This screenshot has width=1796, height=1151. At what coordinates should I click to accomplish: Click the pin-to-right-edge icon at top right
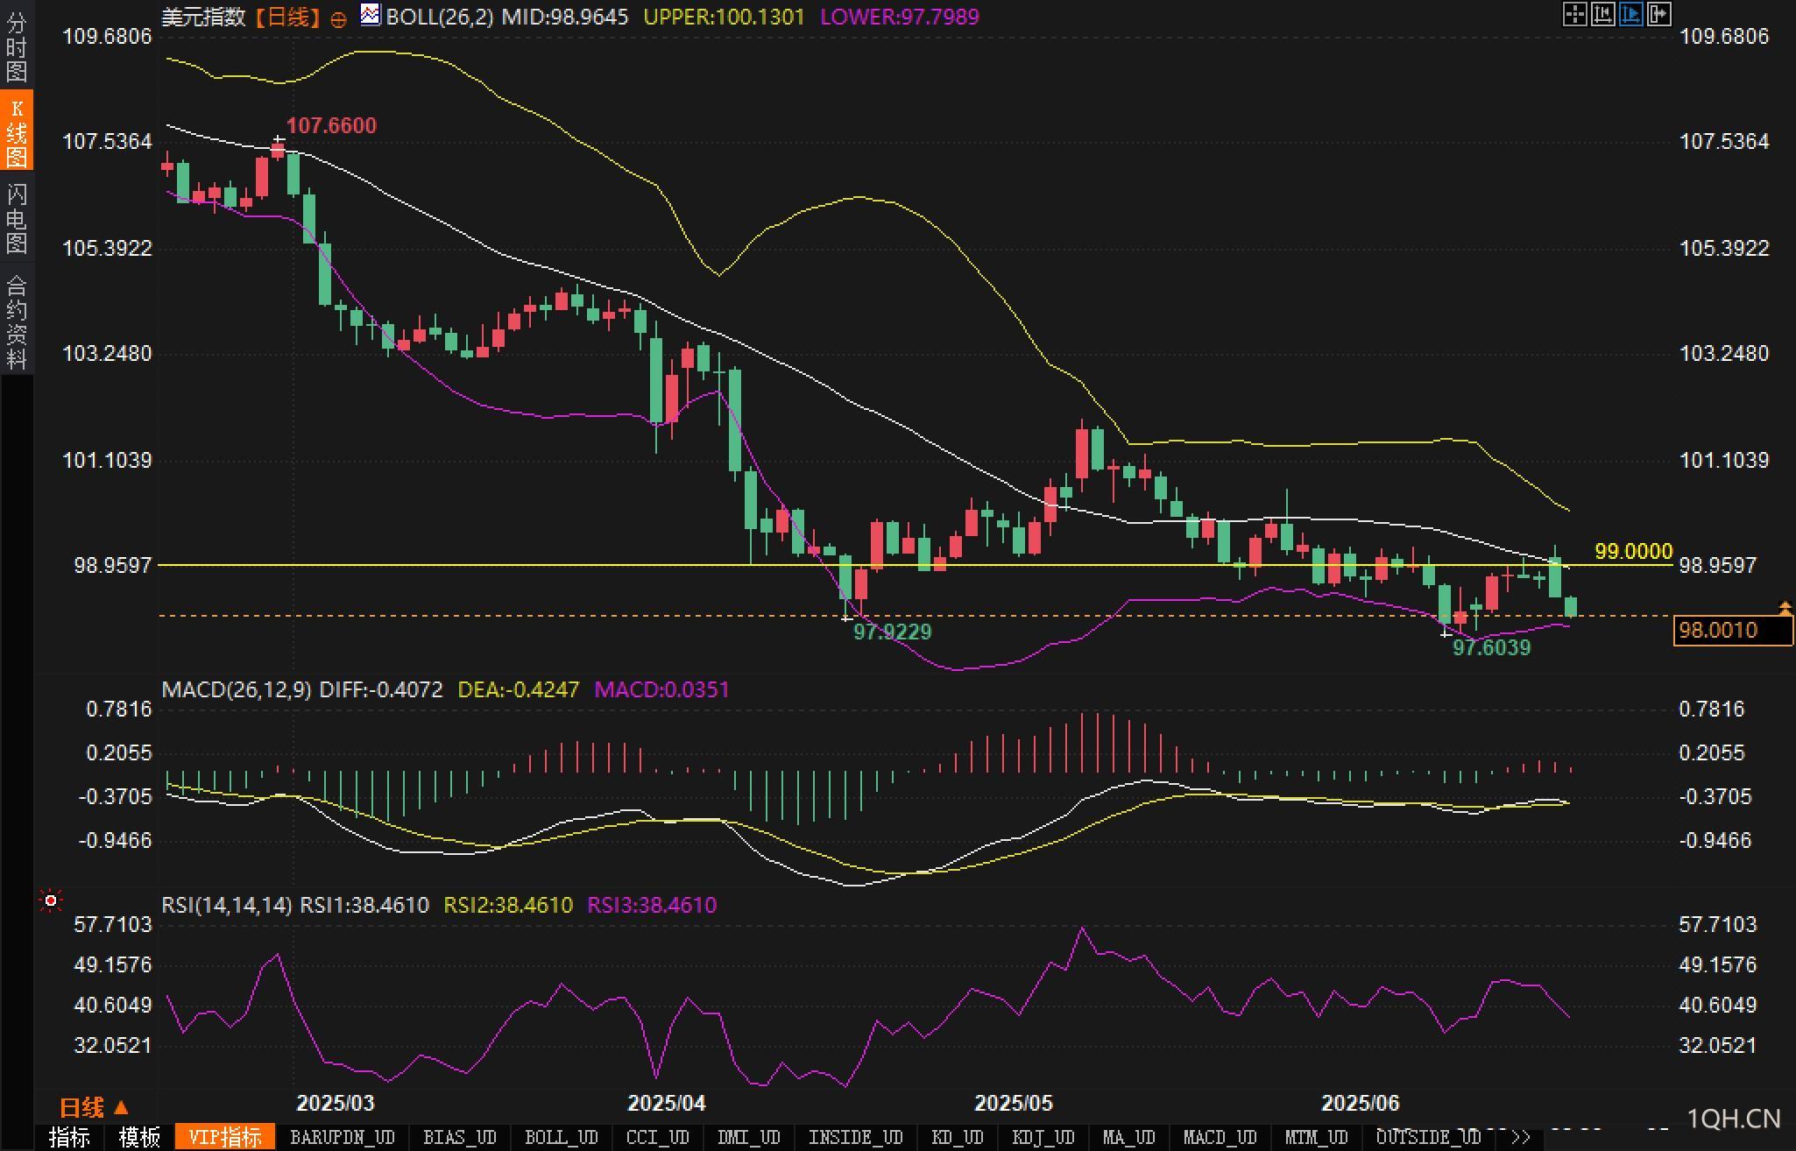(x=1658, y=14)
